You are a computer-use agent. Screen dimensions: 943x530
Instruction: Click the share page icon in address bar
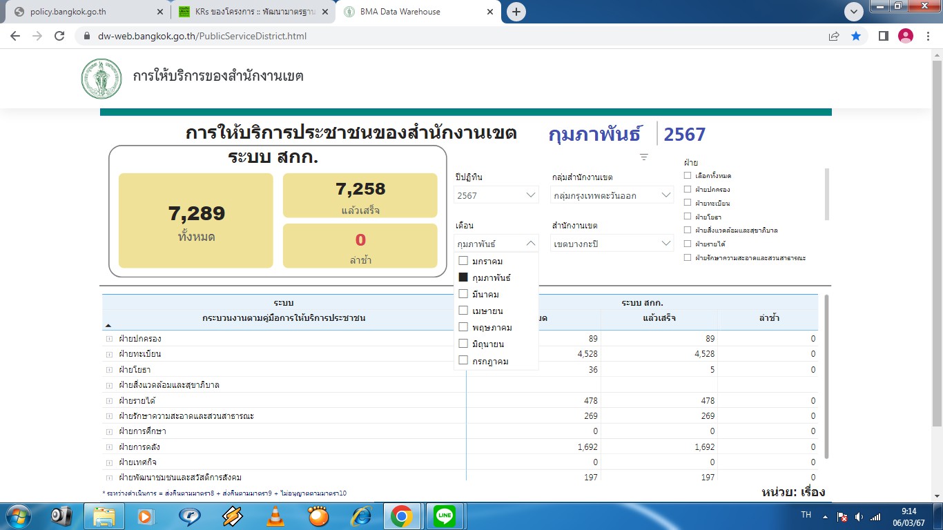tap(834, 36)
